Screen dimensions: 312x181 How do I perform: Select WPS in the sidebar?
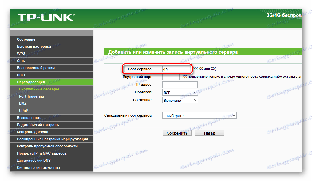pos(51,54)
